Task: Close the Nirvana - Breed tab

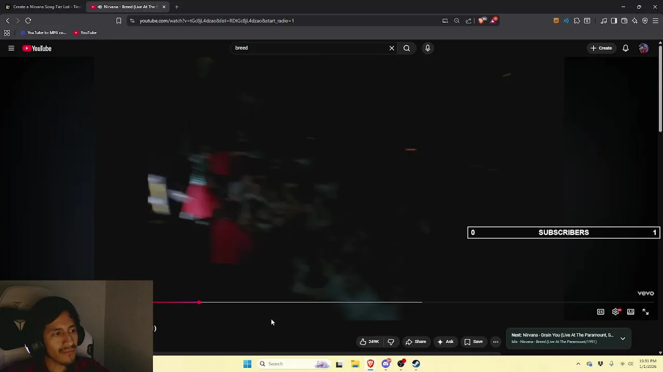Action: 164,7
